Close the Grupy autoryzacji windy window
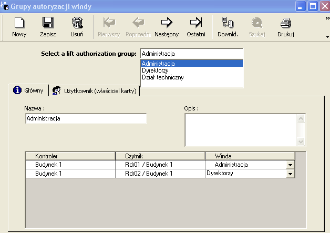330x233 pixels. tap(325, 6)
